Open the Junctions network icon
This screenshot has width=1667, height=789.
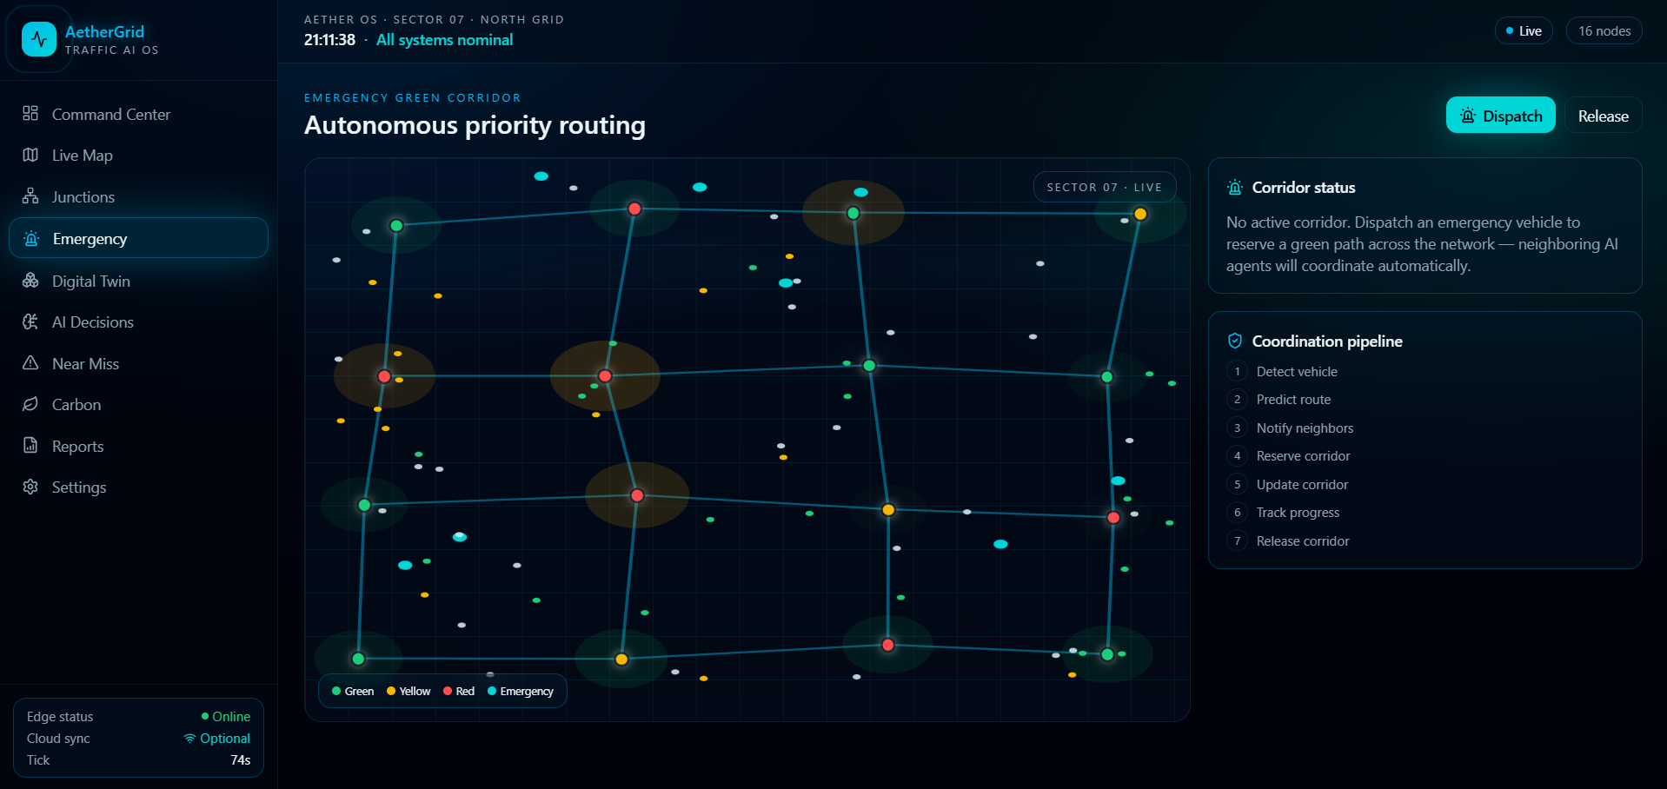point(30,196)
